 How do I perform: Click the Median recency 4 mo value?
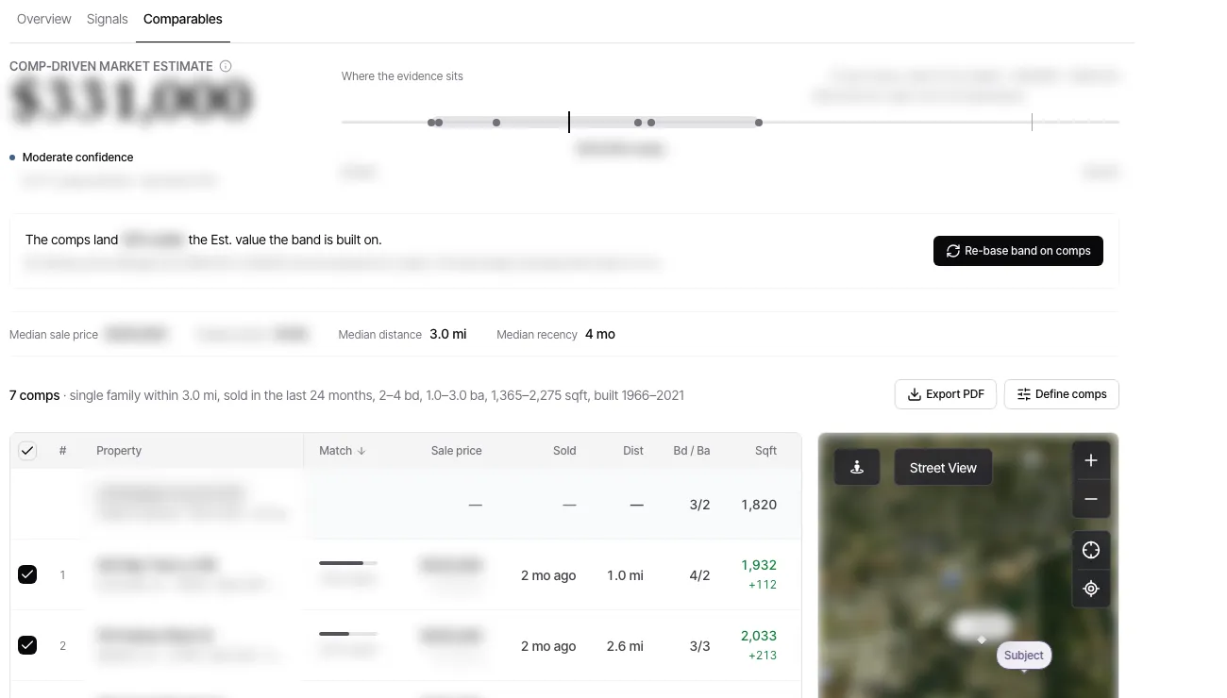pos(600,334)
